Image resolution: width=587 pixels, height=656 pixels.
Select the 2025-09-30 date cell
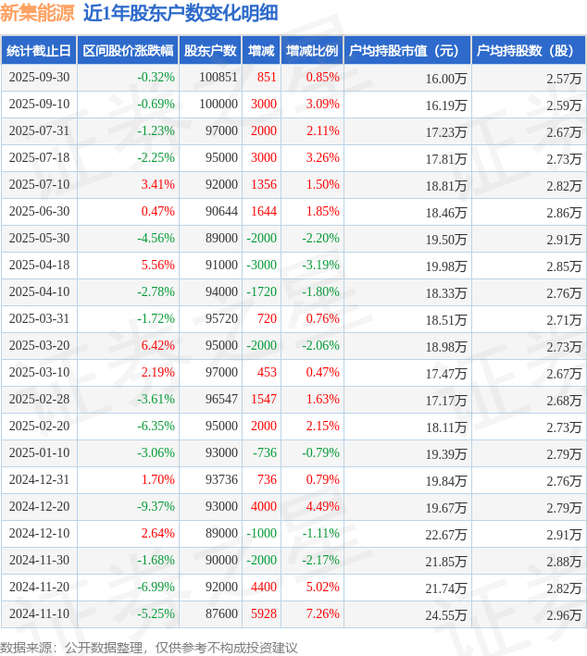38,78
